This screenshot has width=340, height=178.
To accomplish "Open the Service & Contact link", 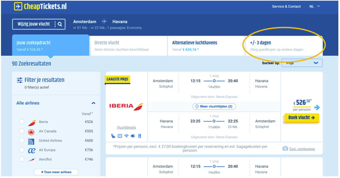I will (286, 6).
